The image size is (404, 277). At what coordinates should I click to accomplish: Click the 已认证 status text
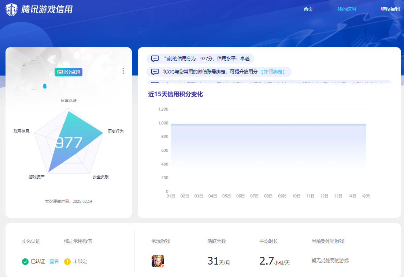38,261
